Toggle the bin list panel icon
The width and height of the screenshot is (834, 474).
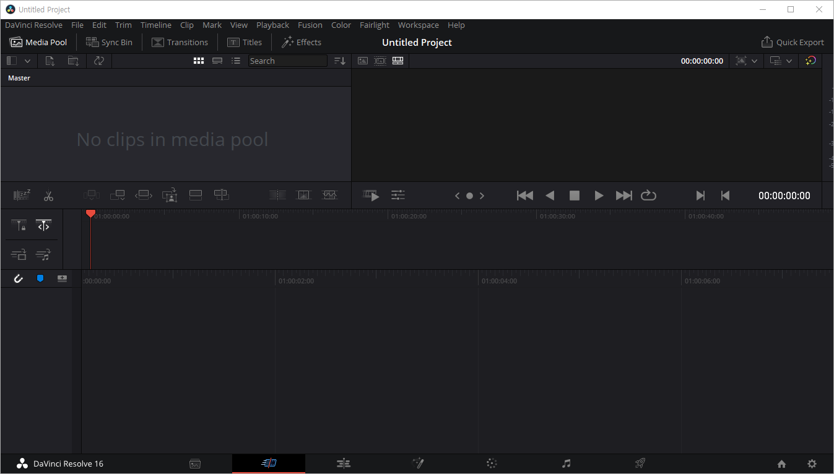(x=11, y=61)
